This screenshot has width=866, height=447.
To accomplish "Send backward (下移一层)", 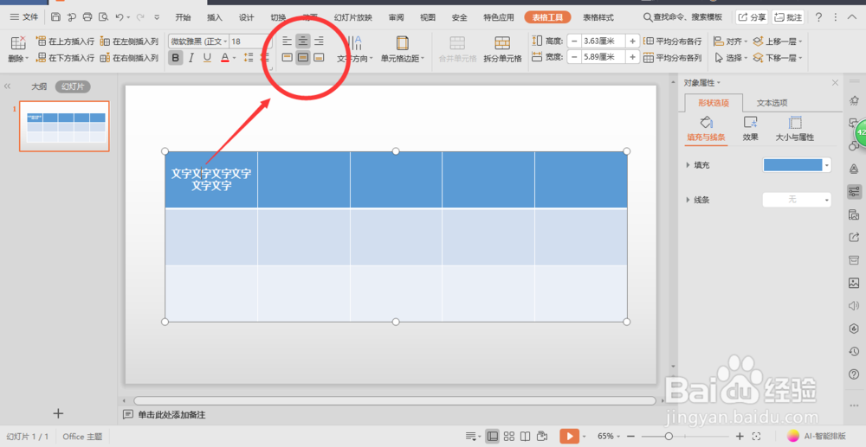I will coord(778,57).
